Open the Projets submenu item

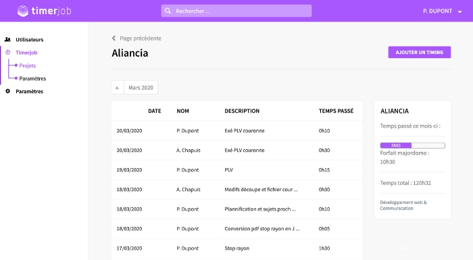click(28, 66)
